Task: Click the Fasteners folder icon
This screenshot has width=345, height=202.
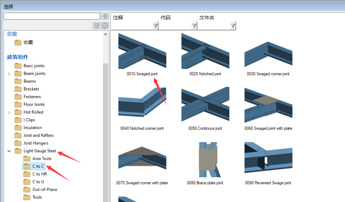Action: coord(18,97)
